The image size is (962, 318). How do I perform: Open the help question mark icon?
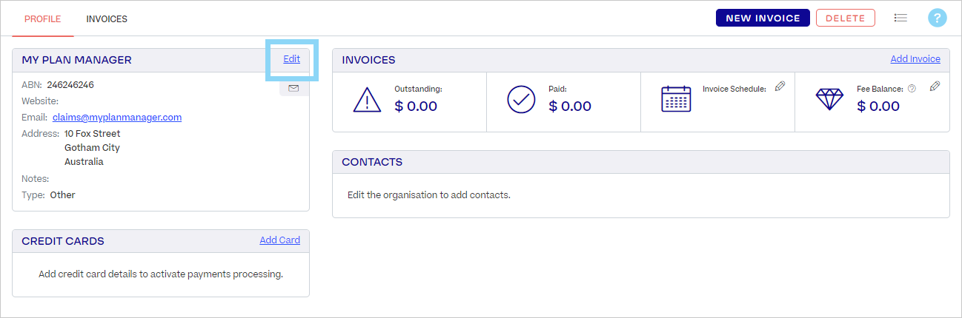coord(938,18)
